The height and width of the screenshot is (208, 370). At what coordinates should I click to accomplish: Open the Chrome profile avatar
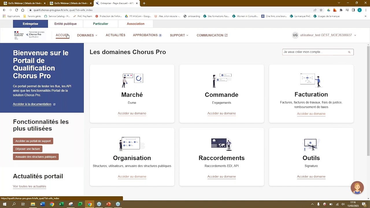click(360, 10)
